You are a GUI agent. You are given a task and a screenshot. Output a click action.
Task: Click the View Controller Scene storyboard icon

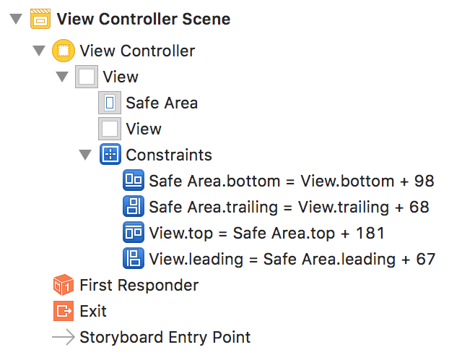[40, 19]
